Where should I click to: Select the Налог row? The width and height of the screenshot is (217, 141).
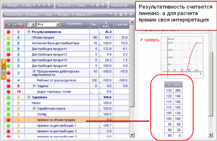click(x=67, y=103)
